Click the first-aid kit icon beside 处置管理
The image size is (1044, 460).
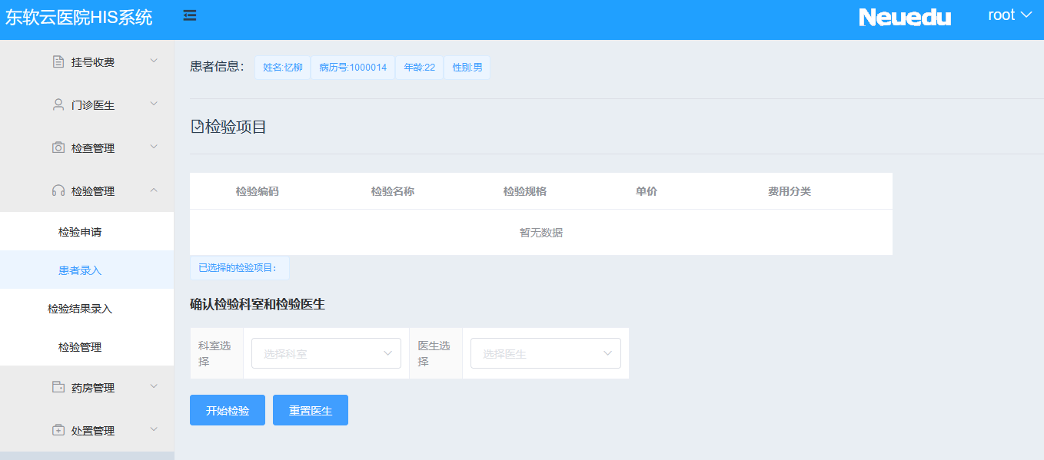coord(58,430)
